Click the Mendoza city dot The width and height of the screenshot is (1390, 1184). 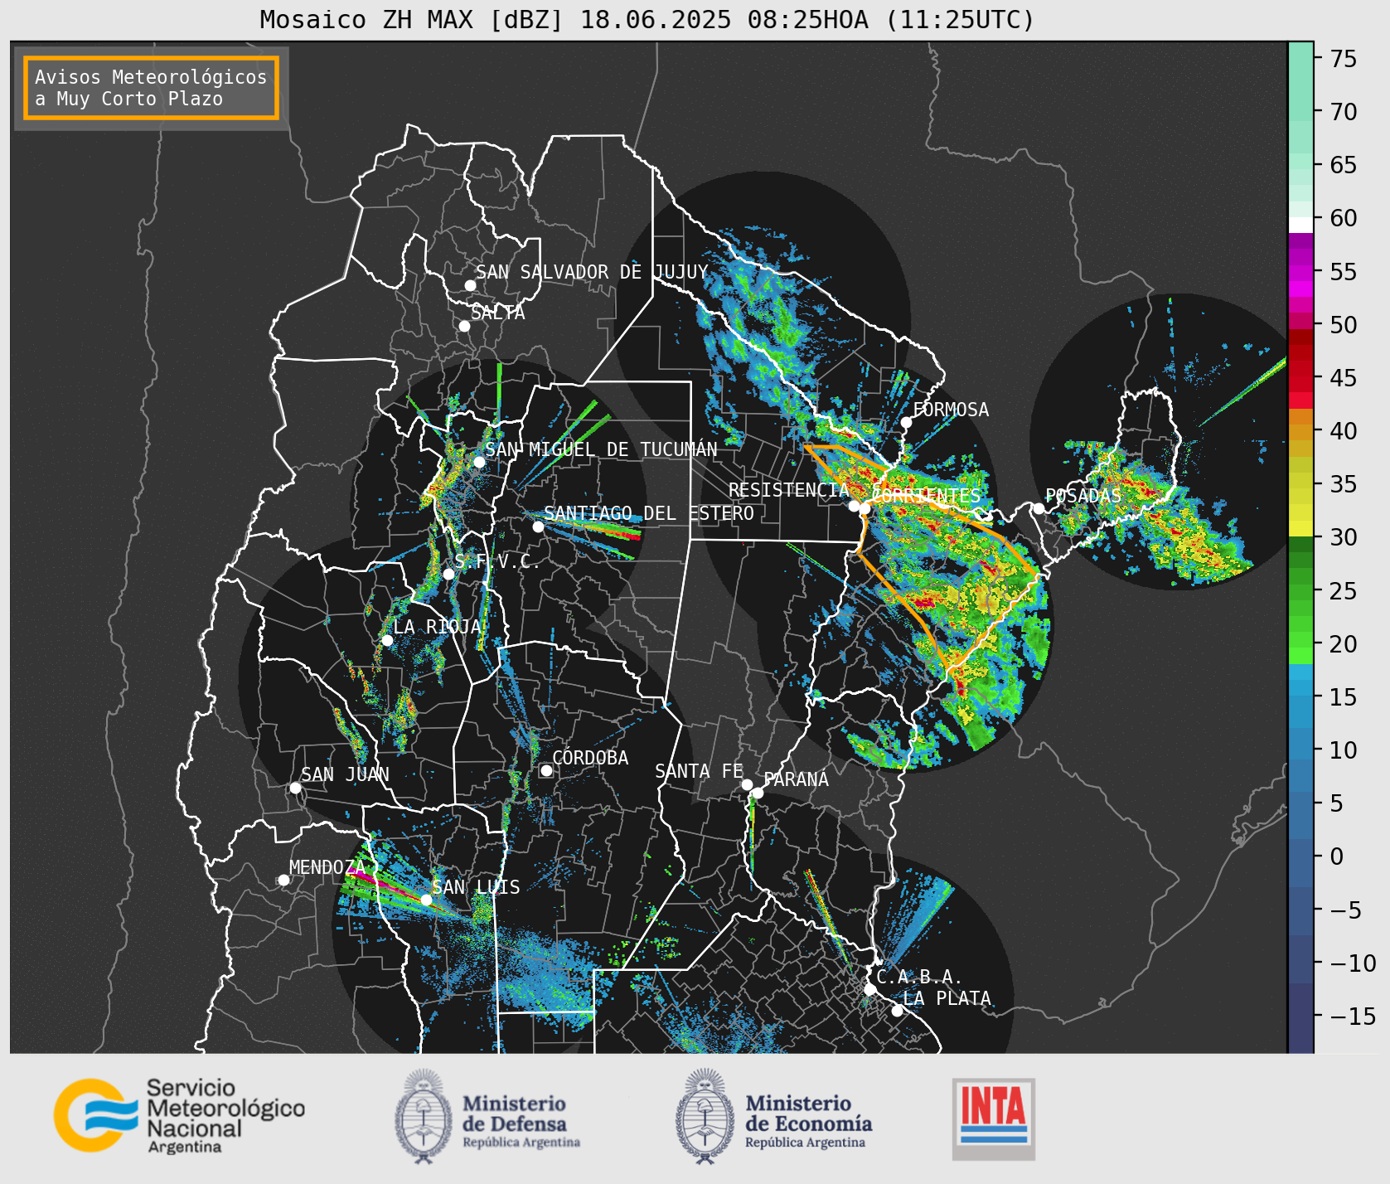pos(283,880)
